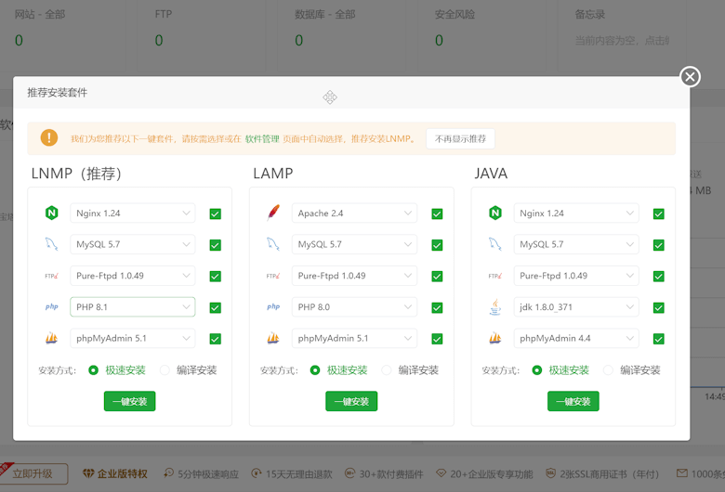Viewport: 725px width, 492px height.
Task: Open 软件管理 link in notice
Action: (262, 138)
